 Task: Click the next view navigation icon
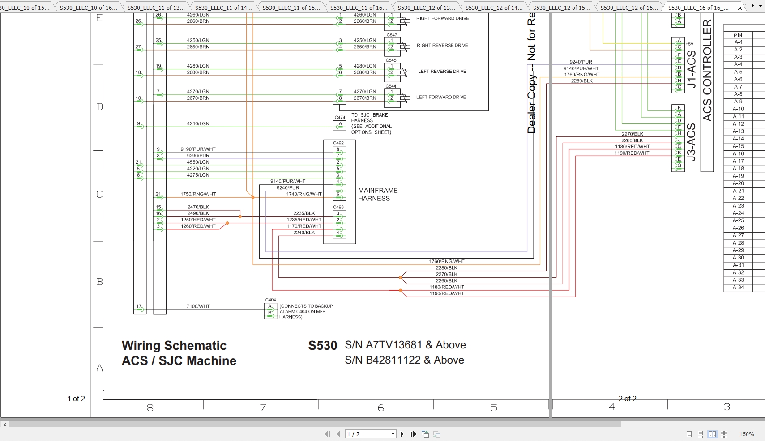point(437,434)
